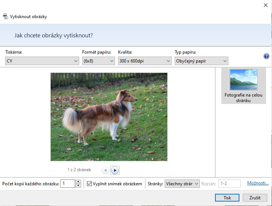The width and height of the screenshot is (272, 206).
Task: Expand the Stránky pages dropdown
Action: point(182,183)
